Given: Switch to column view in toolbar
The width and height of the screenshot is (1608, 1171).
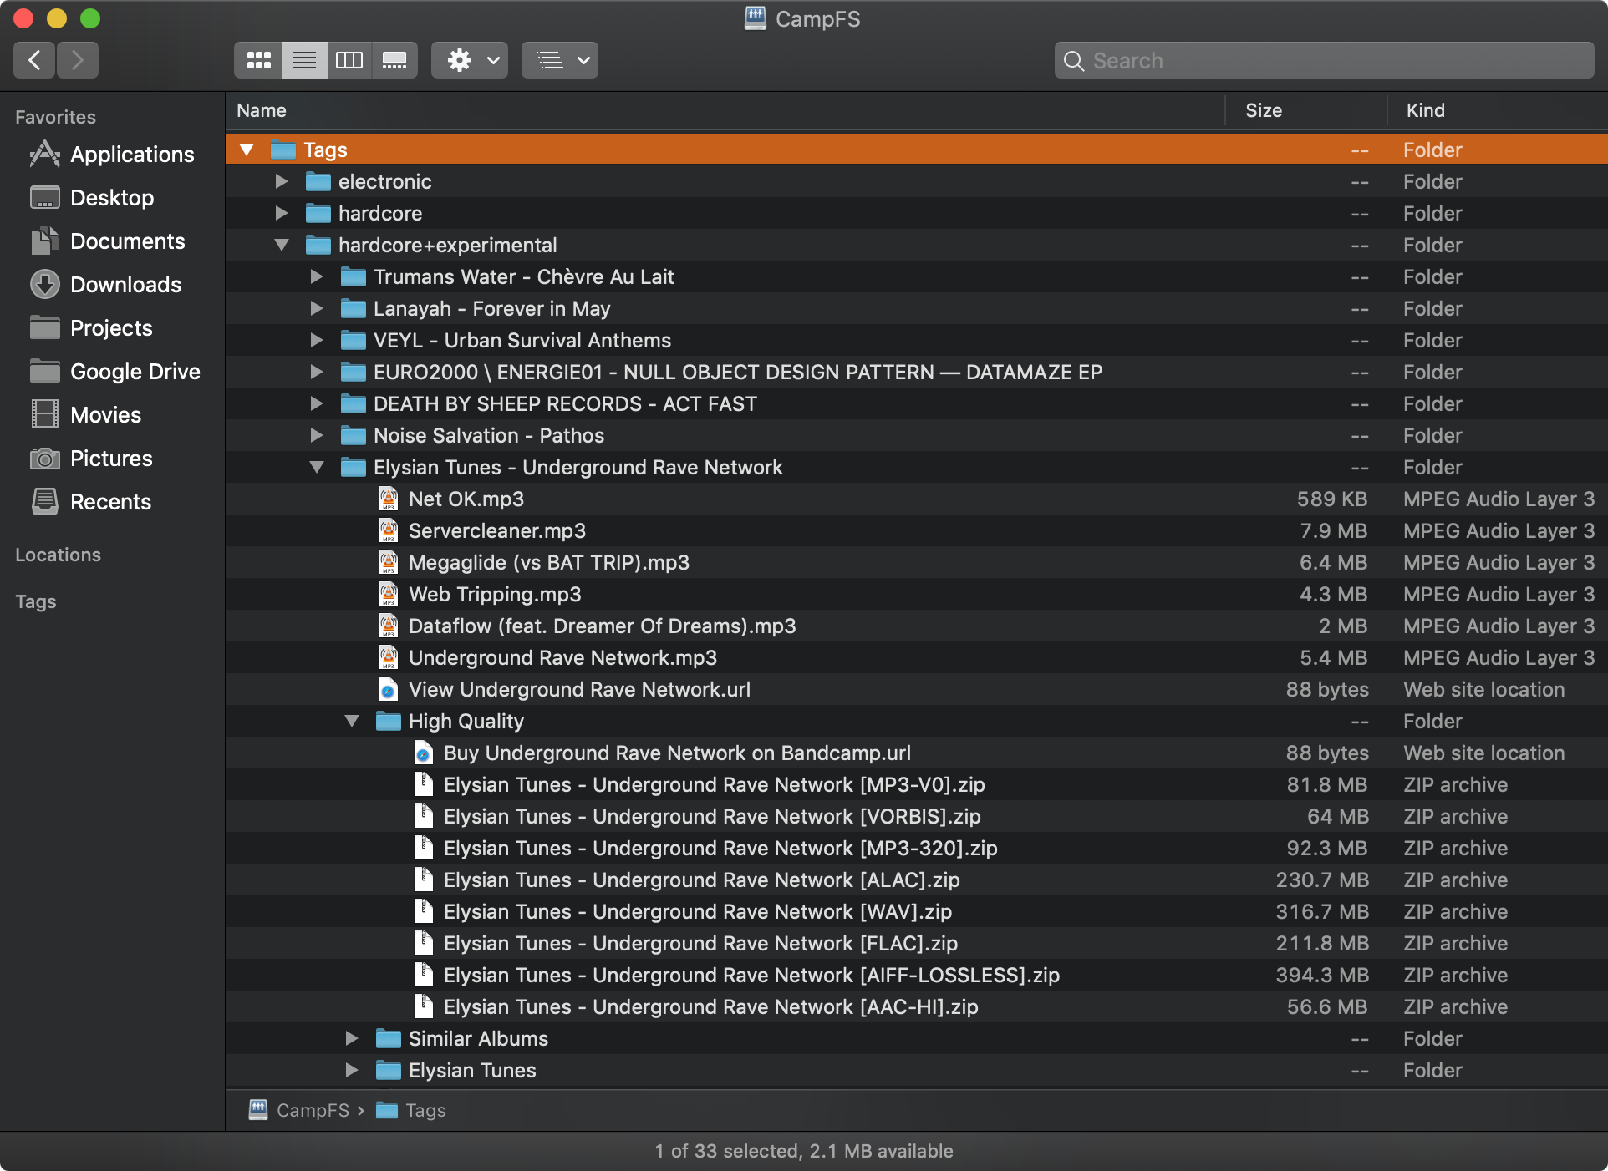Looking at the screenshot, I should pos(349,60).
